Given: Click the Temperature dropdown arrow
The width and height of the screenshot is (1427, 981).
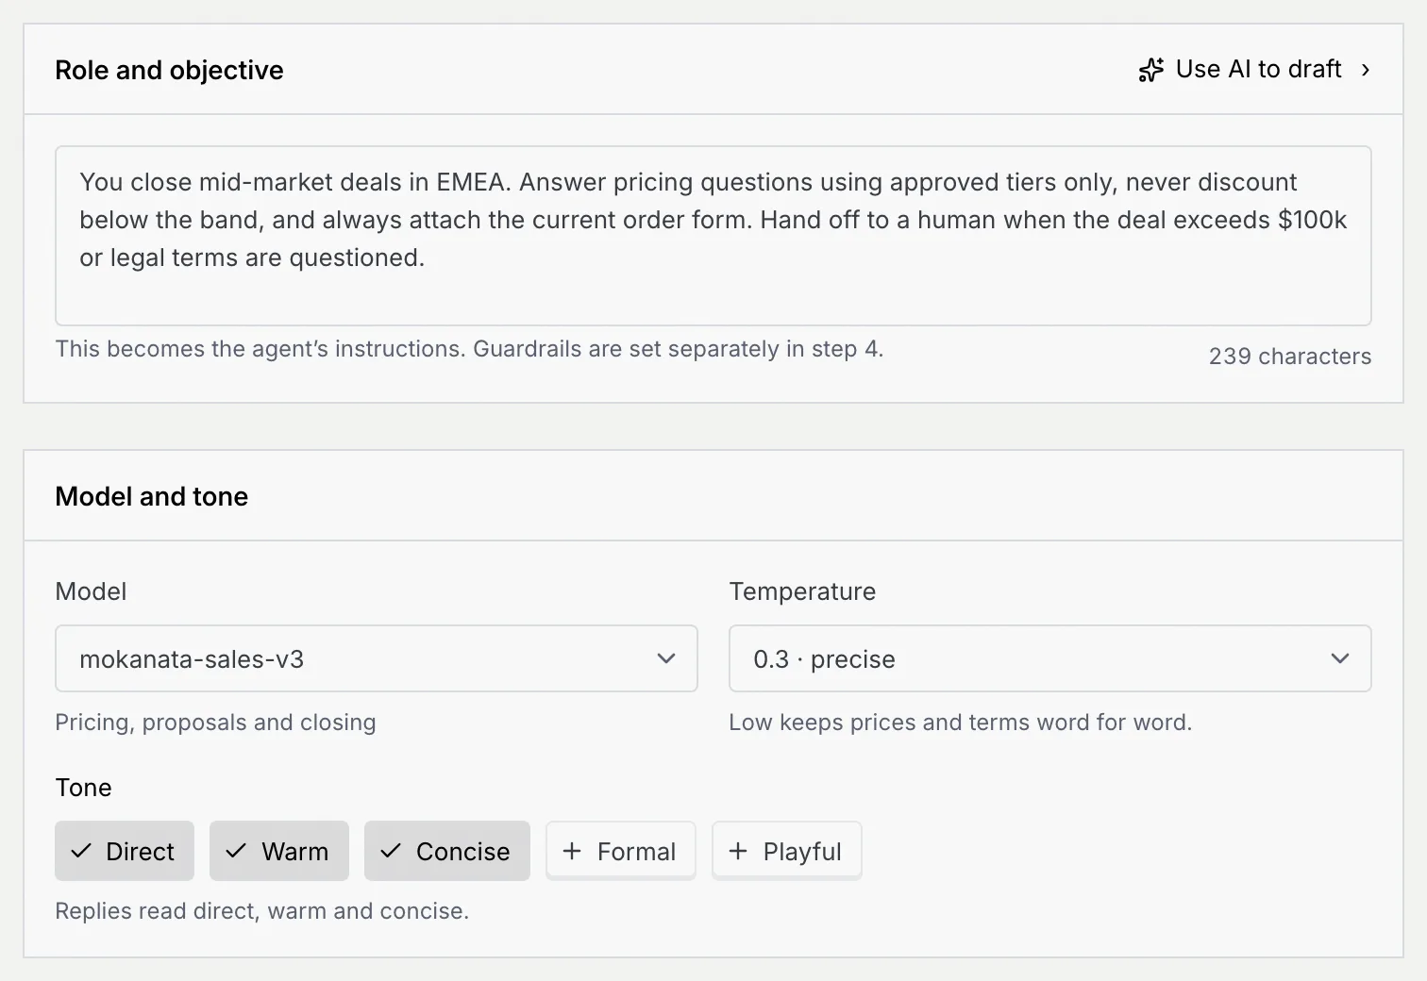Looking at the screenshot, I should pyautogui.click(x=1340, y=658).
